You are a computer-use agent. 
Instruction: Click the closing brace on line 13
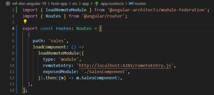point(29,84)
